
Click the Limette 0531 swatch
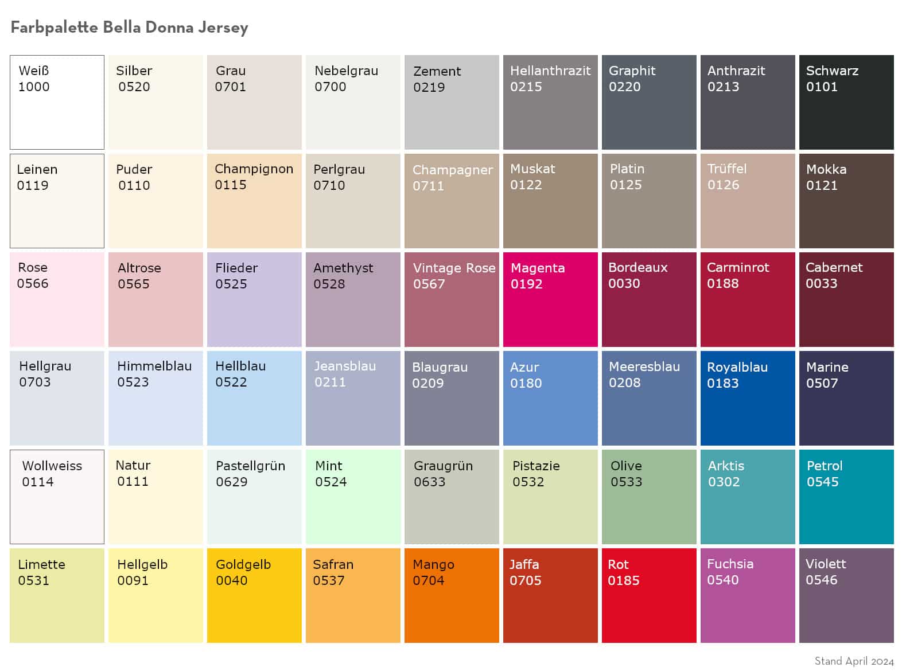coord(57,595)
